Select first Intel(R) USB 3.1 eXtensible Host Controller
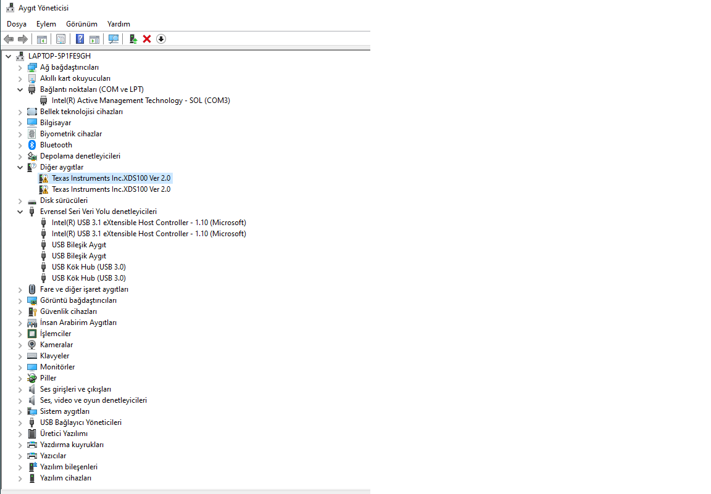Screen dimensions: 711x494 149,223
